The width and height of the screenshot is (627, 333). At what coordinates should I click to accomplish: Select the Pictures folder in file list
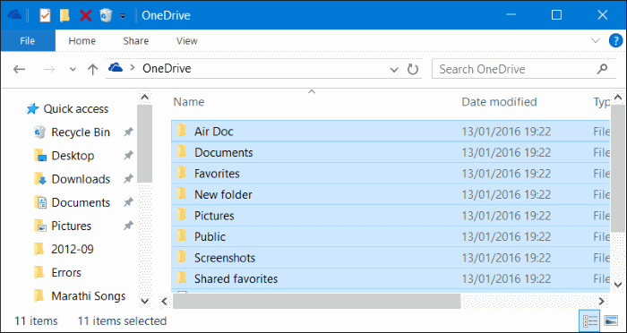[391, 216]
